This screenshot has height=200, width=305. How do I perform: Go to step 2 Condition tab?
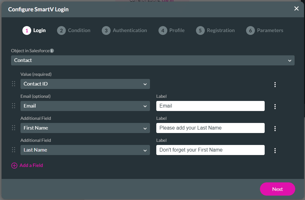pyautogui.click(x=74, y=31)
